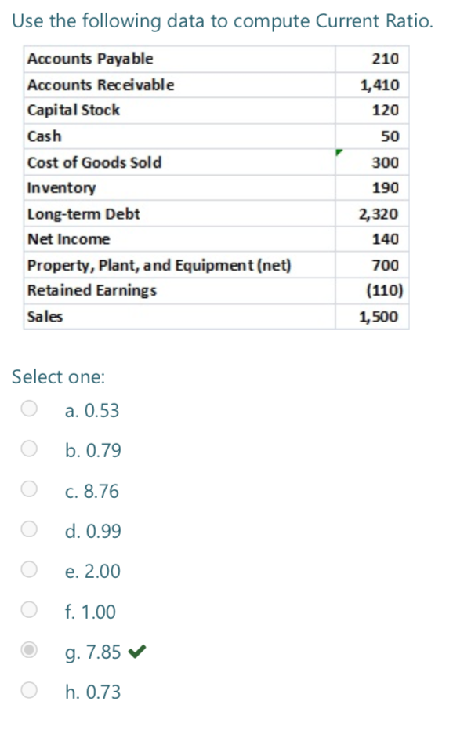Screen dimensions: 453x734
Task: Choose answer option f. 1.00
Action: click(28, 610)
